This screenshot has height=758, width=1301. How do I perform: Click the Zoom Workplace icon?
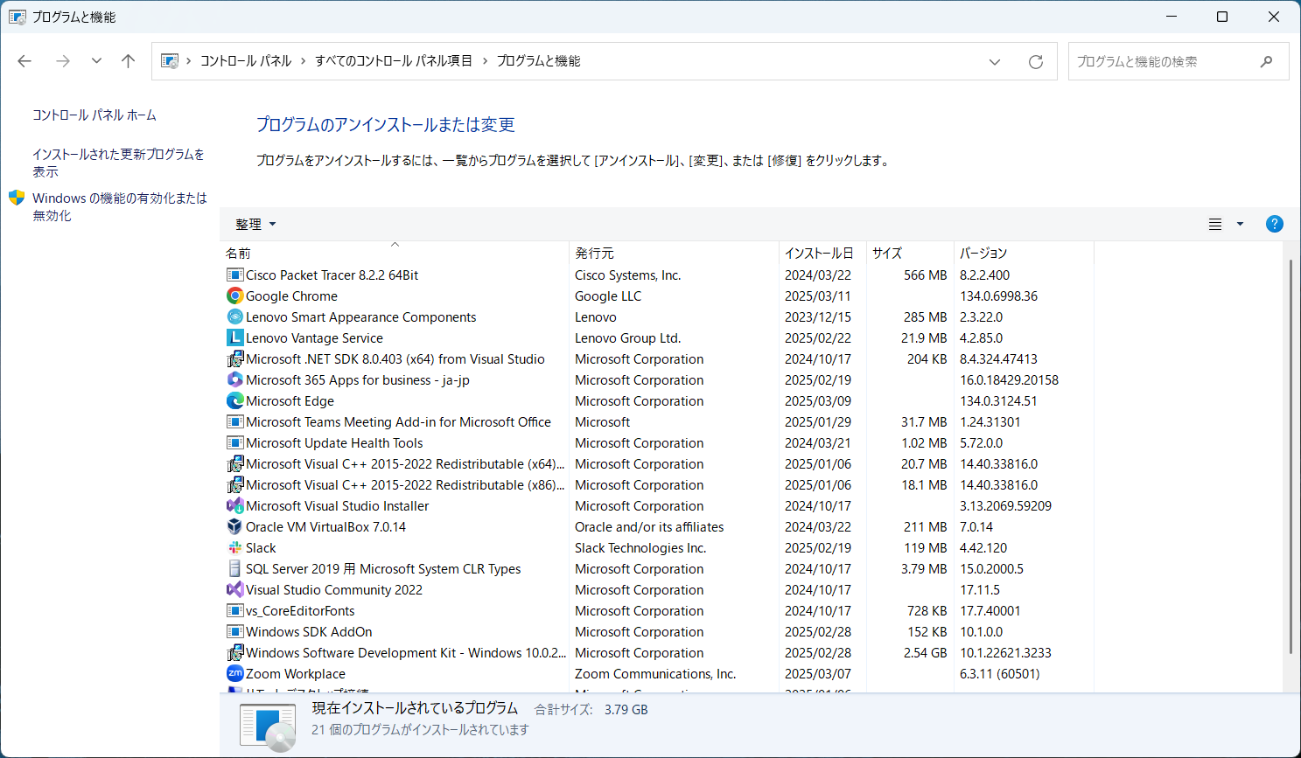click(x=234, y=674)
